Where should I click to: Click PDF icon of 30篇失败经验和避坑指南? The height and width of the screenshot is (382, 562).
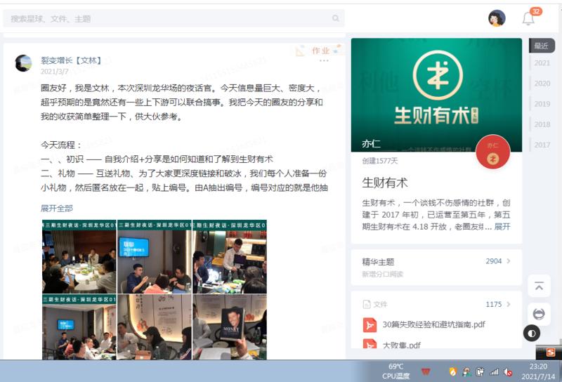[370, 325]
